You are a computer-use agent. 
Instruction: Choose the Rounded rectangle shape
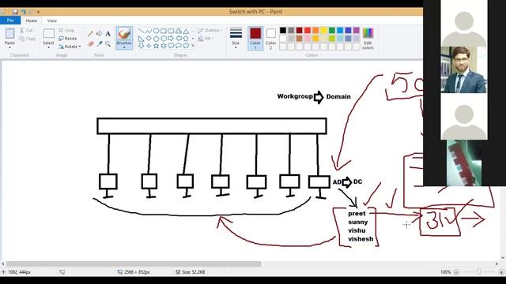(171, 32)
